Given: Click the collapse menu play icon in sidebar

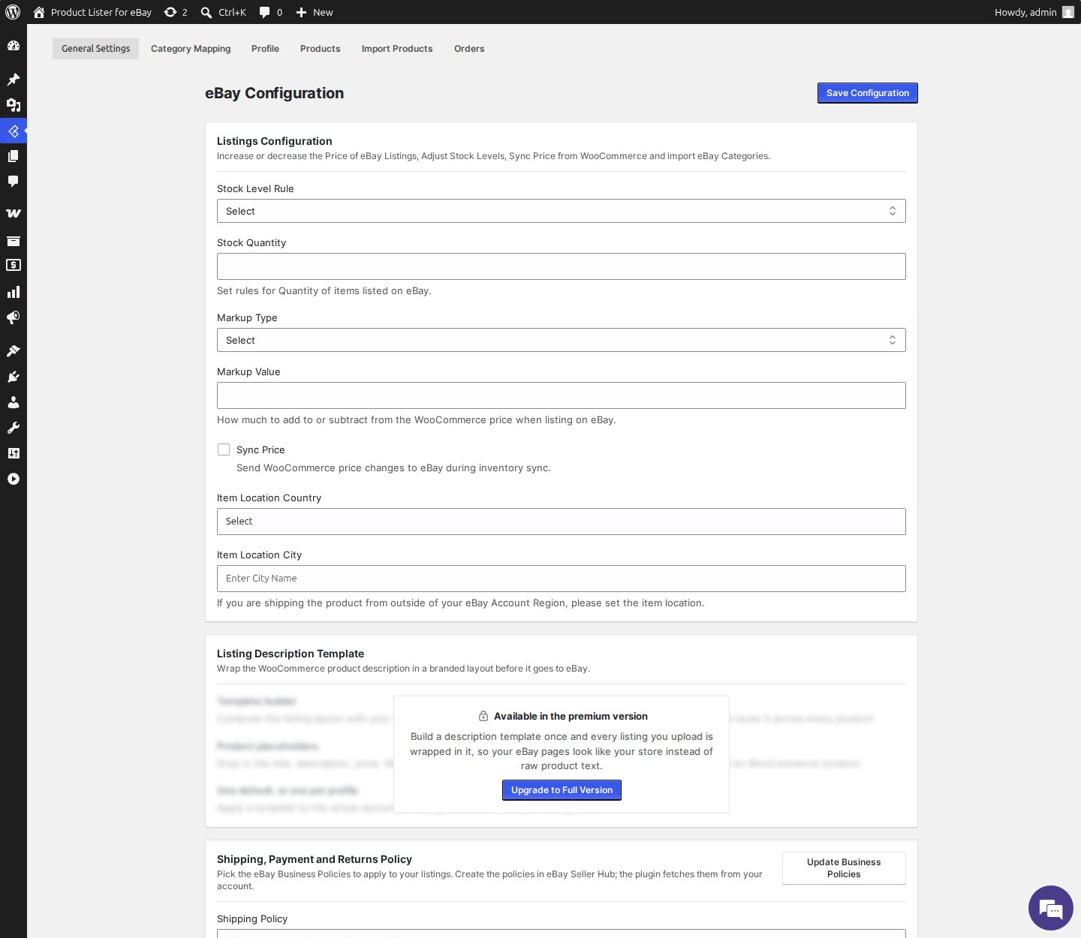Looking at the screenshot, I should 14,479.
